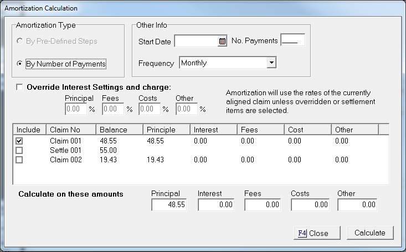
Task: Select By Number of Payments radio button
Action: coord(20,64)
